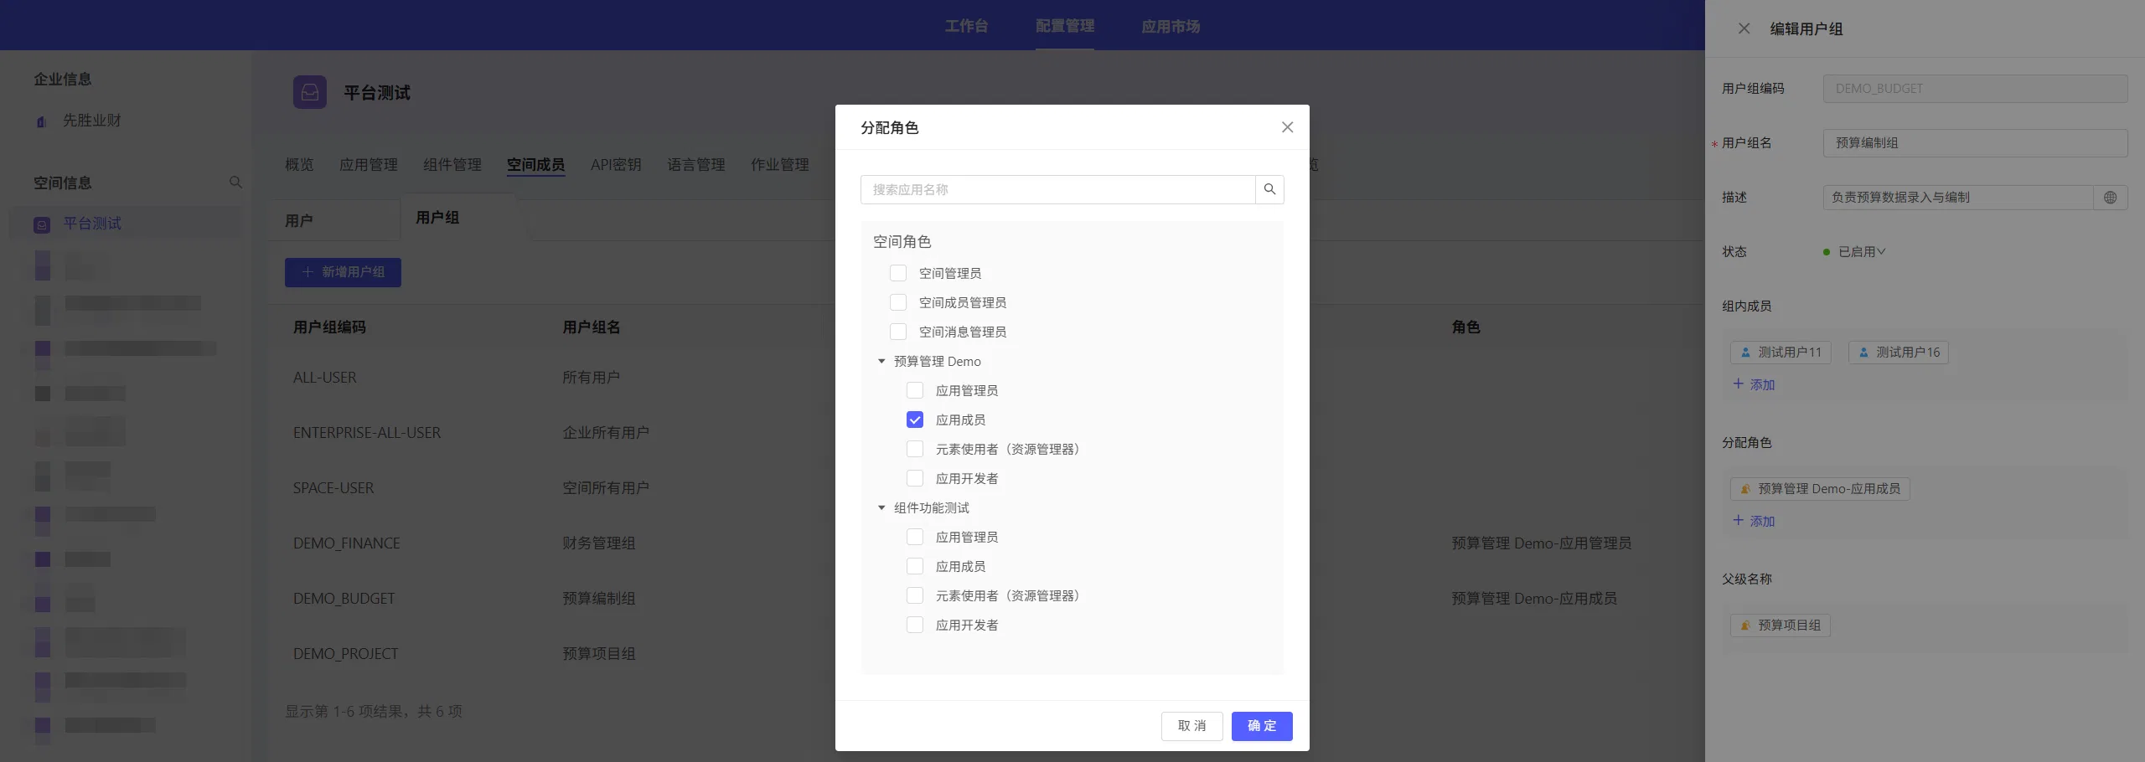Check the 空间管理员 checkbox

(898, 273)
